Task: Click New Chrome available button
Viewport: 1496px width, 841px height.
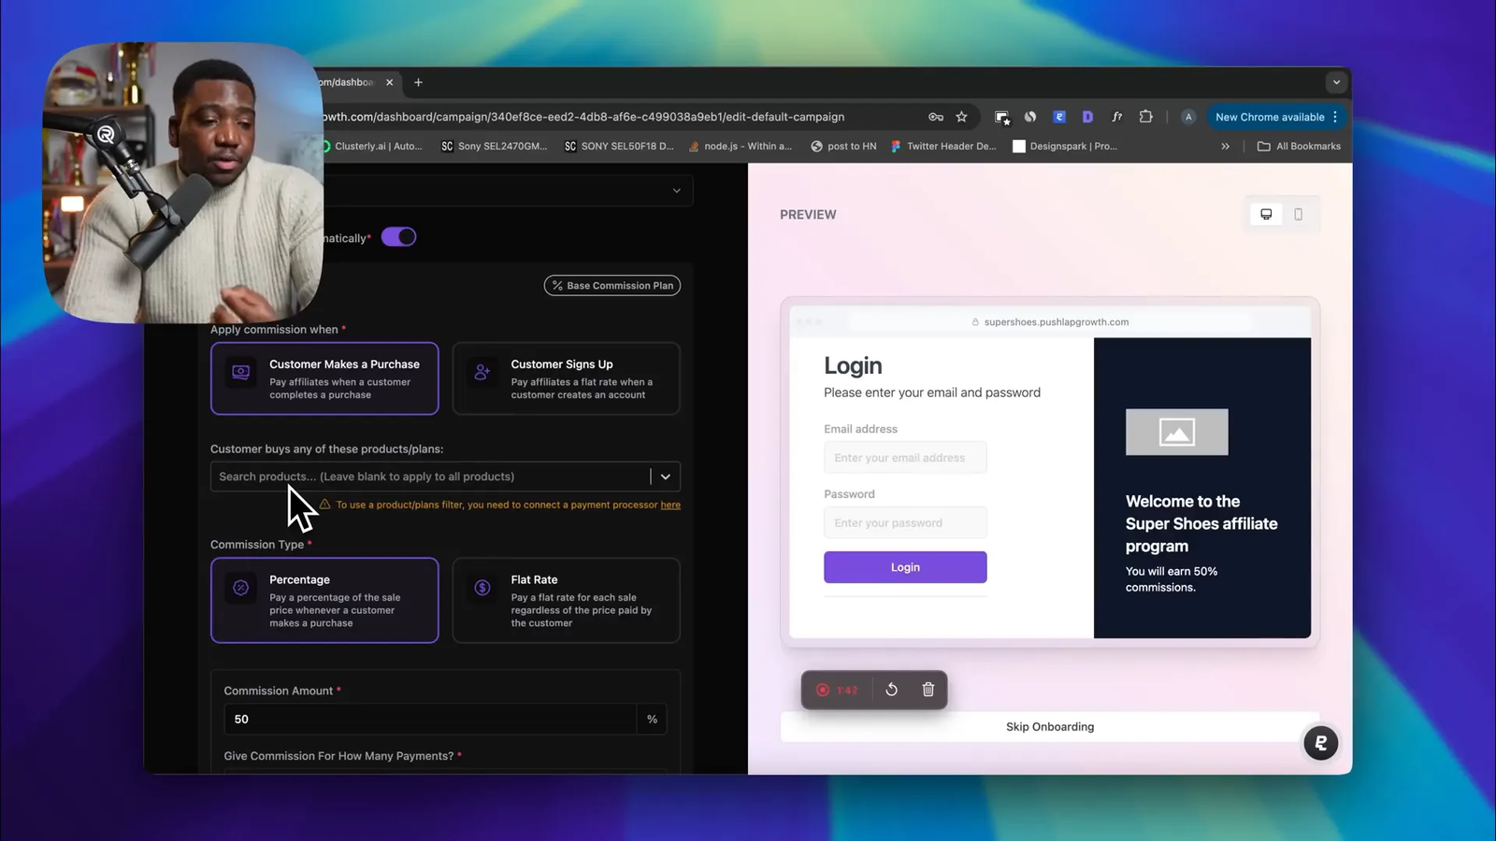Action: 1269,117
